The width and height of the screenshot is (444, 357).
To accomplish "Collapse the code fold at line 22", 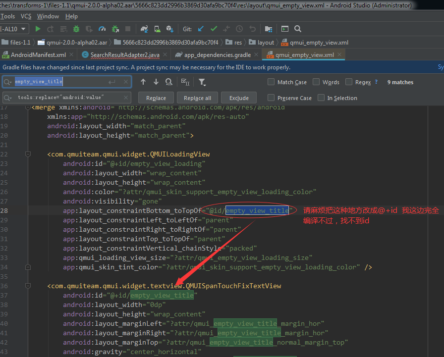I will coord(27,153).
